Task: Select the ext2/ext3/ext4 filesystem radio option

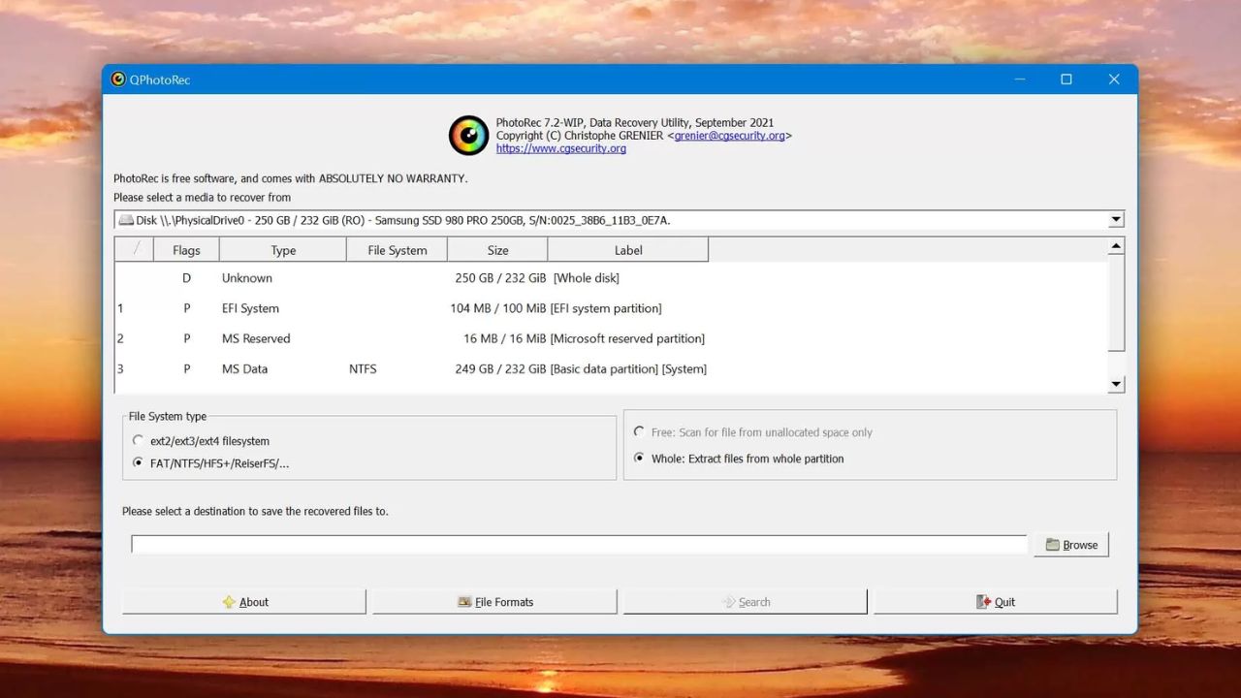Action: click(139, 440)
